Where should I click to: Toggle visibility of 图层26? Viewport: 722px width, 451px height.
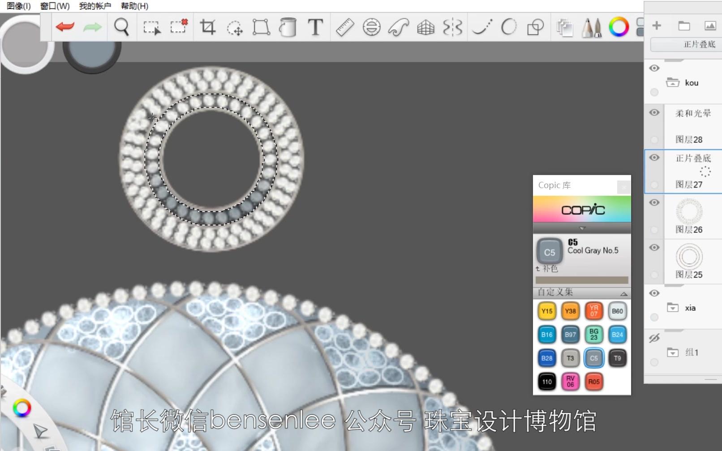tap(654, 202)
